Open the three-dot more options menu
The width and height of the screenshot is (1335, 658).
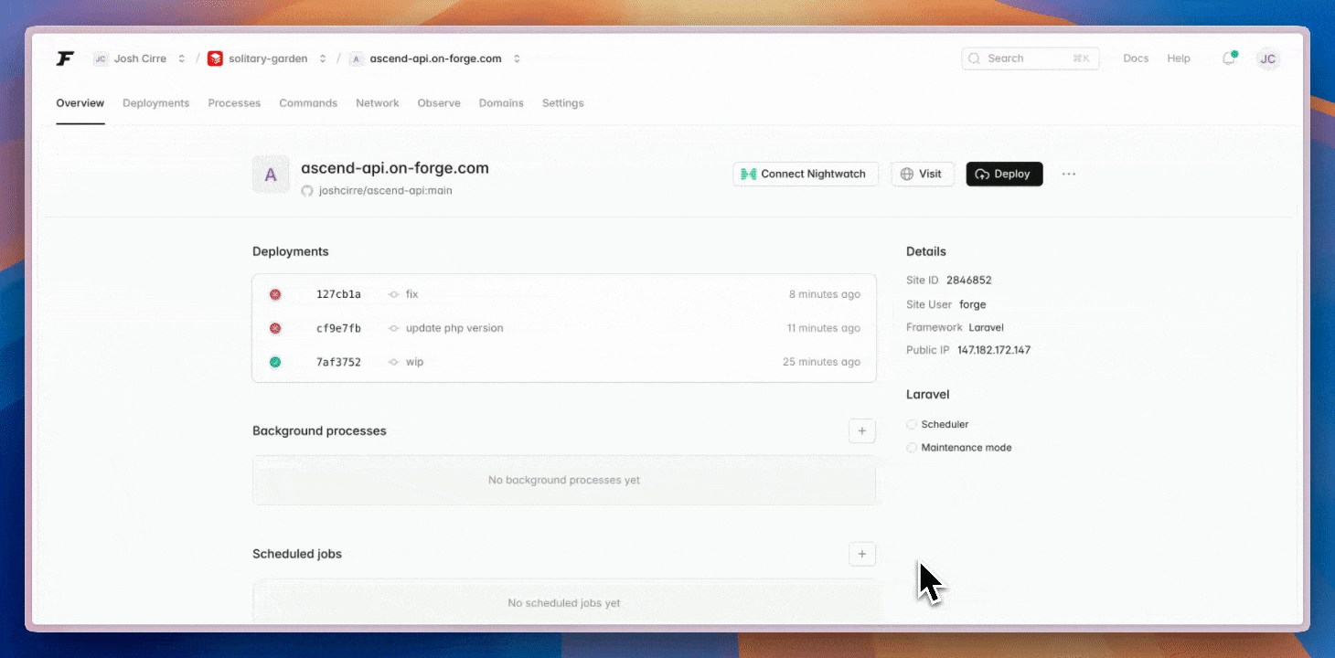pyautogui.click(x=1069, y=174)
